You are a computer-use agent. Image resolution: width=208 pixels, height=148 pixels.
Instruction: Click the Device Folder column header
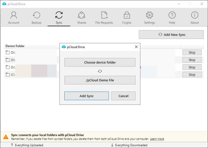point(15,46)
